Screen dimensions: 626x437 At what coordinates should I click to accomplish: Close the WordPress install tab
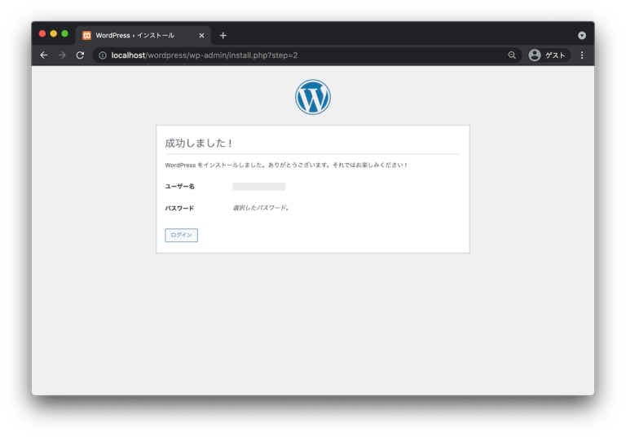(201, 36)
